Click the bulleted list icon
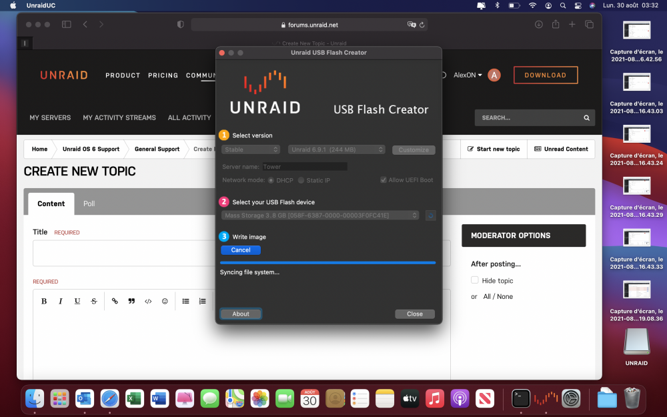 click(x=185, y=301)
